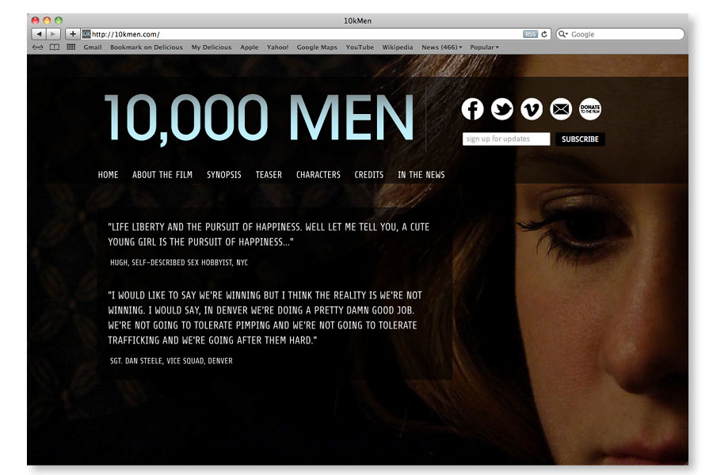
Task: Go back with the back arrow
Action: [39, 34]
